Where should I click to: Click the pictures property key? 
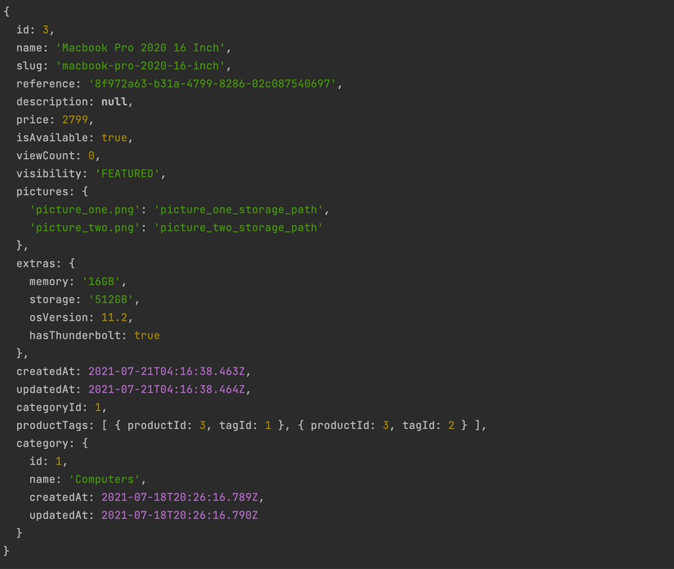pyautogui.click(x=42, y=191)
